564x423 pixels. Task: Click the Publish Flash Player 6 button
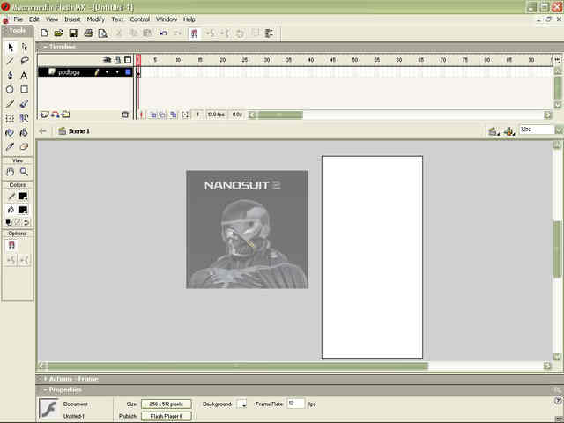click(x=167, y=416)
